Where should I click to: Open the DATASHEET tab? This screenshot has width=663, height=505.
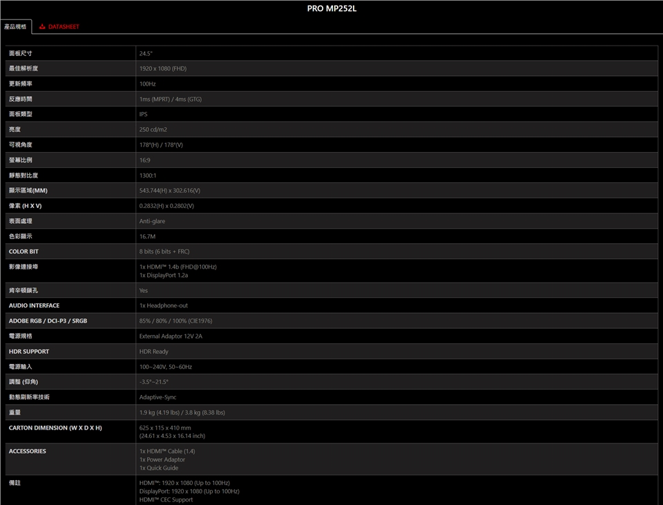(x=63, y=27)
